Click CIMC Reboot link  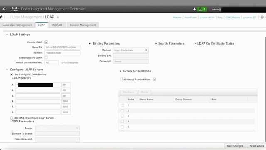pyautogui.click(x=233, y=17)
